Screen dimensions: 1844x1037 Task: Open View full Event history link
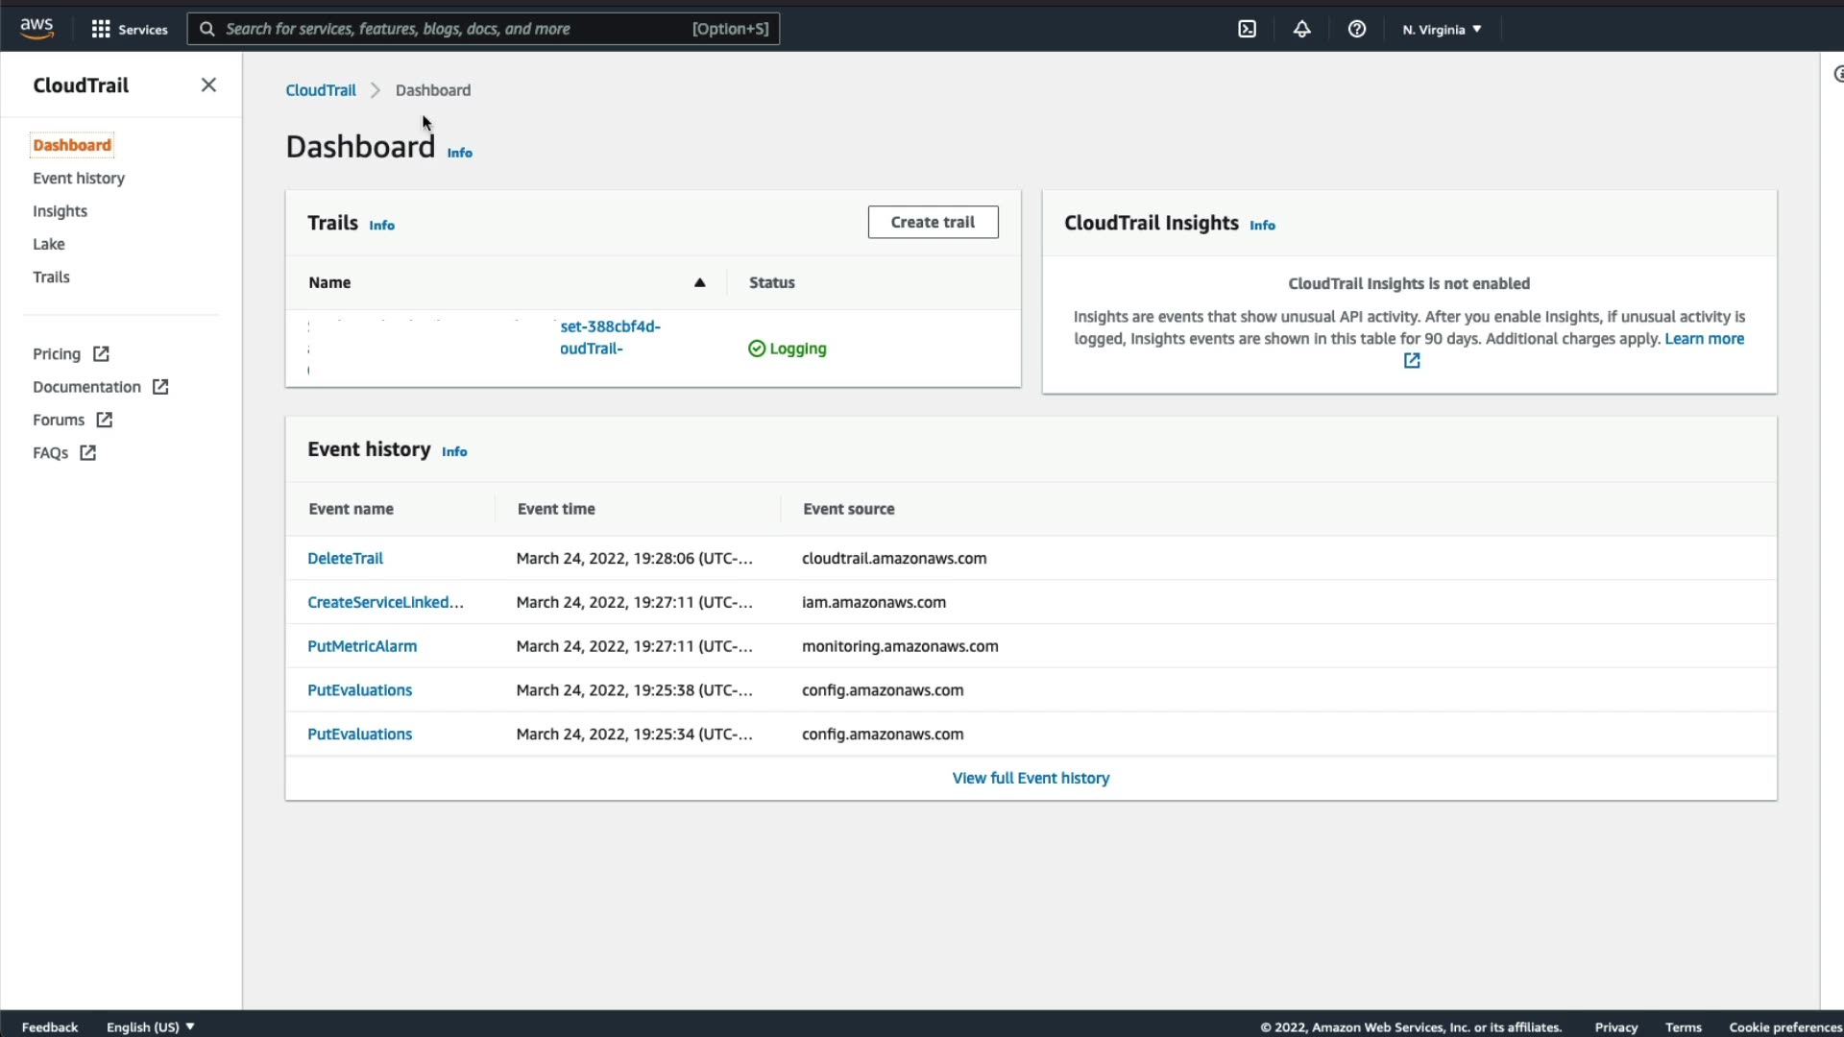point(1031,778)
